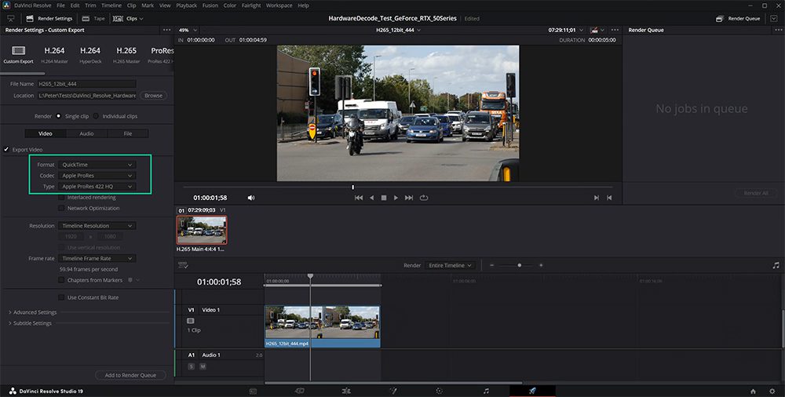The image size is (785, 397).
Task: Jump to last frame in viewer
Action: 409,198
